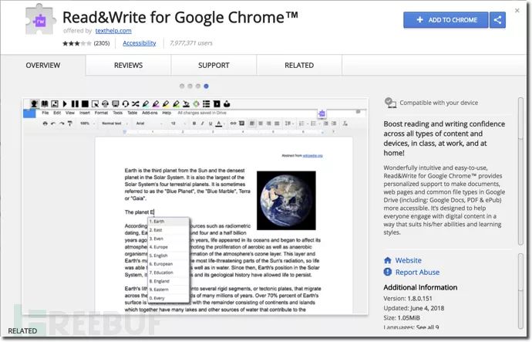Open the Read&Write picture dictionary icon

pyautogui.click(x=55, y=103)
